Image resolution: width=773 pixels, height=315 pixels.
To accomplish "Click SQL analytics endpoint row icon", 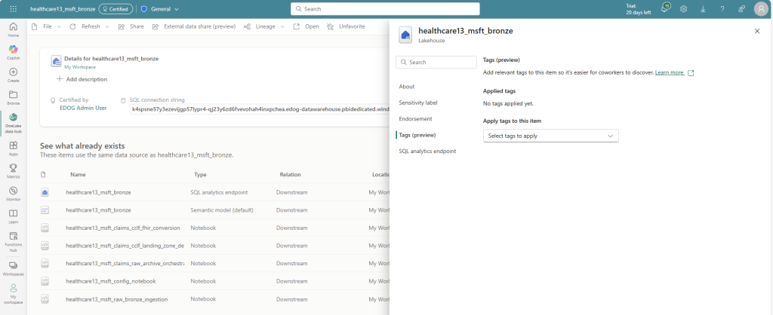I will click(45, 192).
